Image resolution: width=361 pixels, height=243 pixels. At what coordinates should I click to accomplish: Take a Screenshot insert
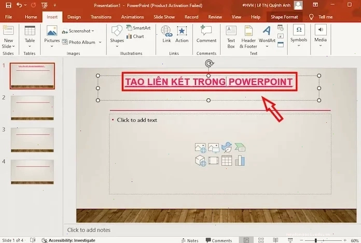tap(78, 31)
